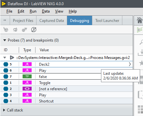Toggle probe 5 blue indicator
Viewport: 143px width, 116px height.
coord(6,64)
